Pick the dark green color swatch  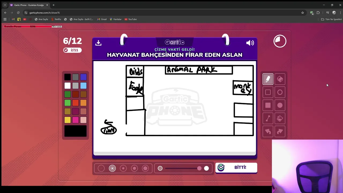pyautogui.click(x=68, y=94)
